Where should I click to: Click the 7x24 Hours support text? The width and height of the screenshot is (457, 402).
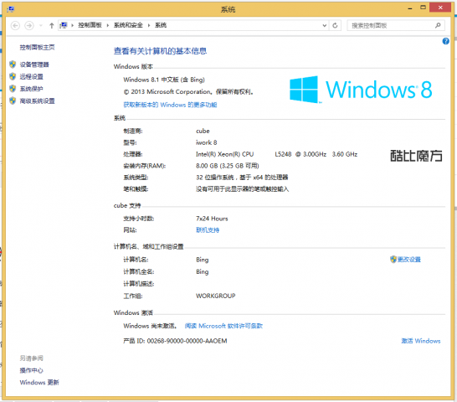click(212, 219)
